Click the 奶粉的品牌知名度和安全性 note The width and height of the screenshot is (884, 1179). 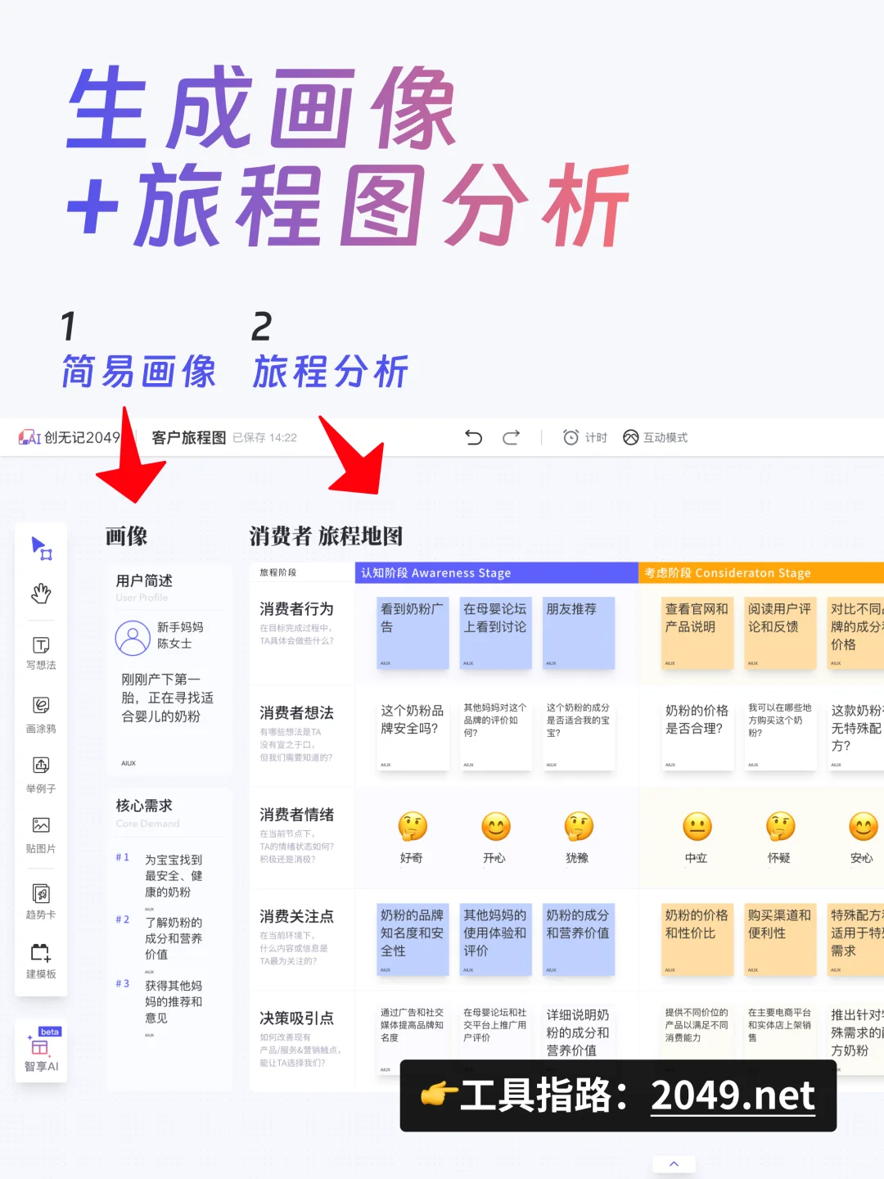413,939
